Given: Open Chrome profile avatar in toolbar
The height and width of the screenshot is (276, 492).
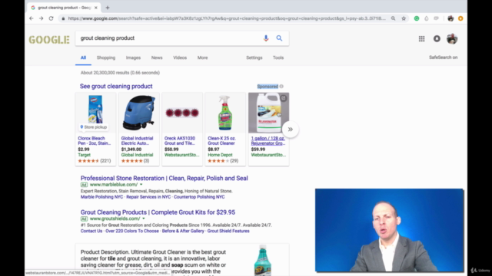Looking at the screenshot, I should (x=450, y=18).
